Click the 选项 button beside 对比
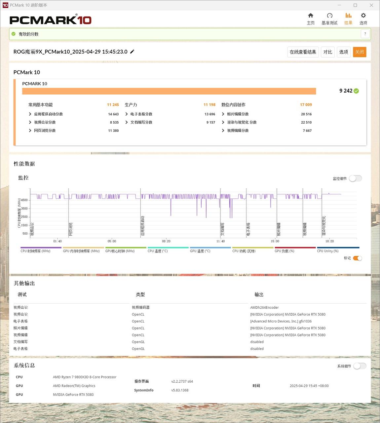The height and width of the screenshot is (423, 380). coord(344,52)
